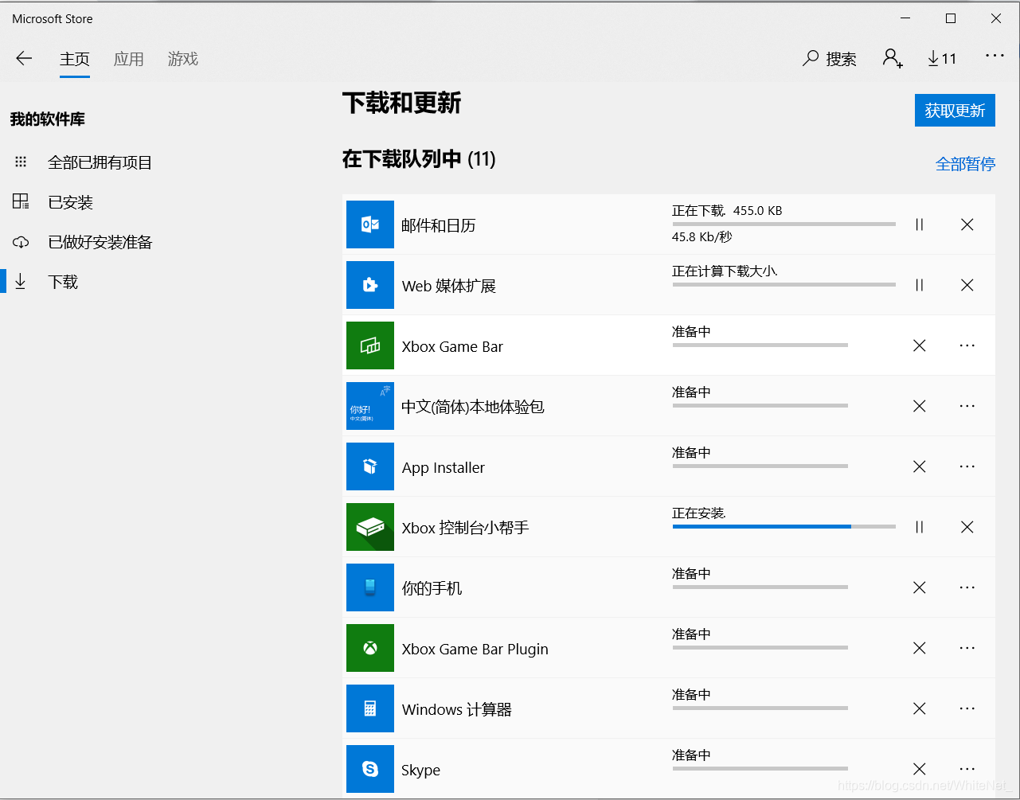Click the 在下载队列中 (11) heading
Viewport: 1020px width, 800px height.
tap(419, 159)
